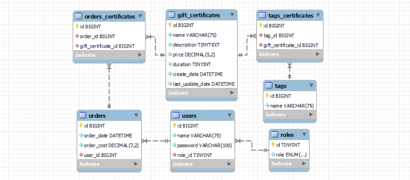
Task: Click the orders_certificates table icon
Action: [79, 16]
